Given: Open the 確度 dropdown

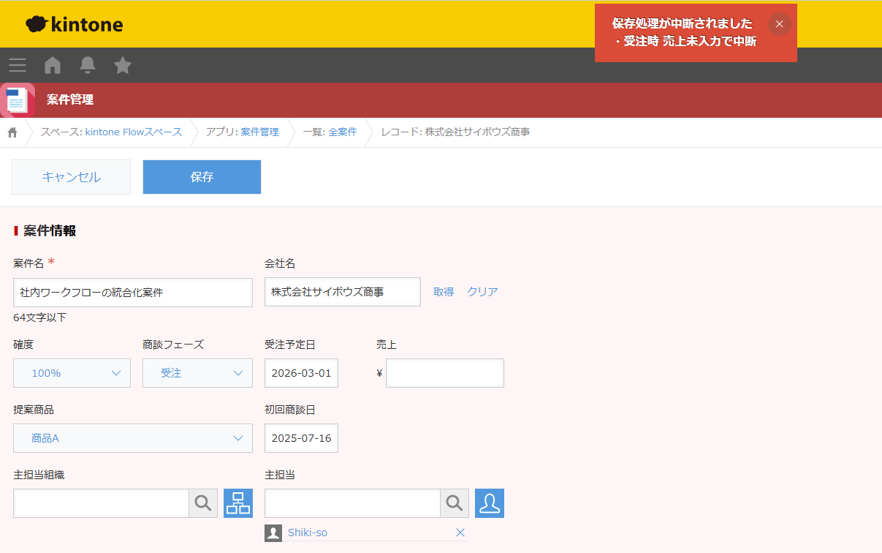Looking at the screenshot, I should point(72,373).
